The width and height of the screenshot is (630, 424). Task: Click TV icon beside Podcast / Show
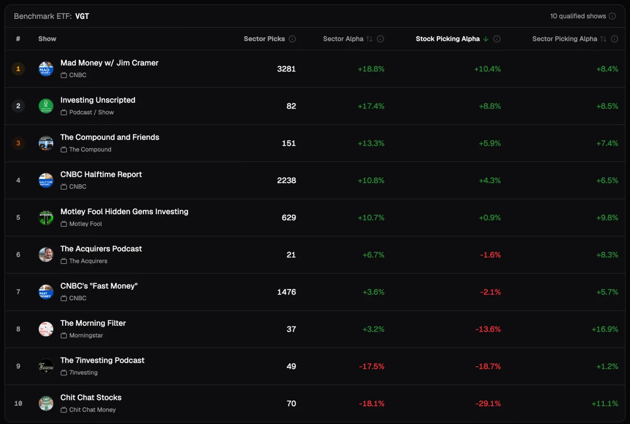[x=64, y=112]
